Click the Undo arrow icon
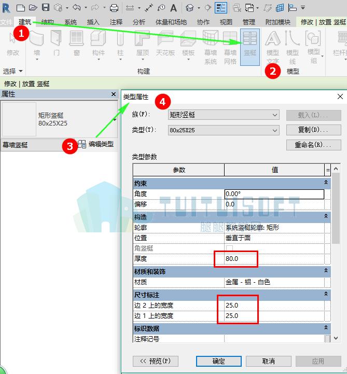 pyautogui.click(x=77, y=8)
